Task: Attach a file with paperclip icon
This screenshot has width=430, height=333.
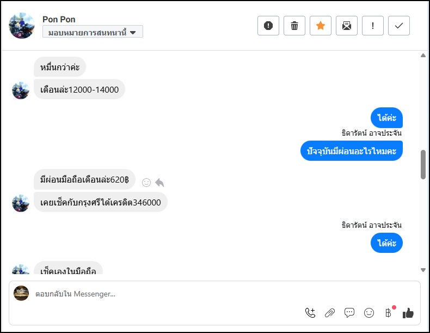Action: (330, 313)
